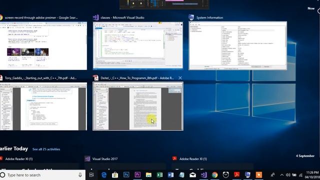Launch Excel from the taskbar
Viewport: 320px width, 180px height.
[159, 175]
